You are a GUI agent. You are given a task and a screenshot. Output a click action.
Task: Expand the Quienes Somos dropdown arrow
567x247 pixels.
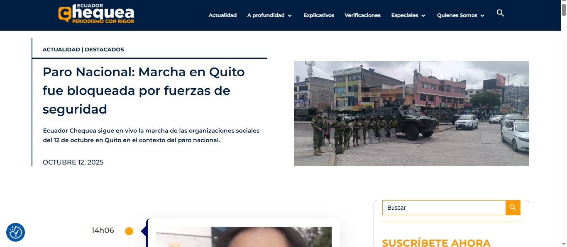tap(482, 16)
